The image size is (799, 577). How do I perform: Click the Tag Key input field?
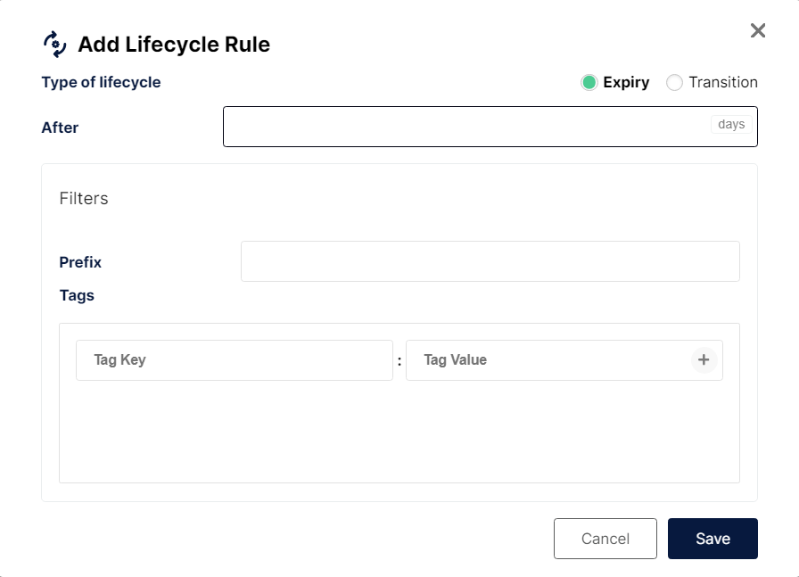click(234, 360)
